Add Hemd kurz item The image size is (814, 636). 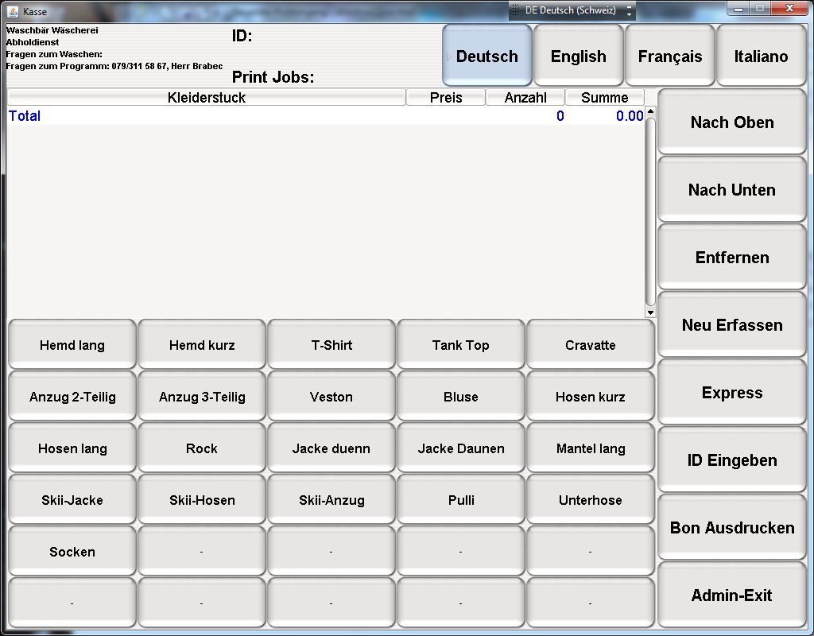coord(202,345)
